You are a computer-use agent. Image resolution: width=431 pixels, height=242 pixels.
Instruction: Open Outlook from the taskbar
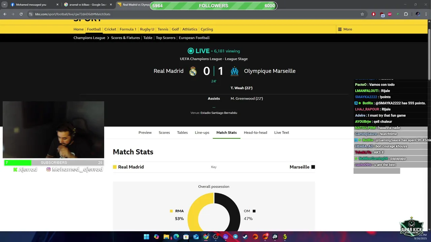point(196,237)
